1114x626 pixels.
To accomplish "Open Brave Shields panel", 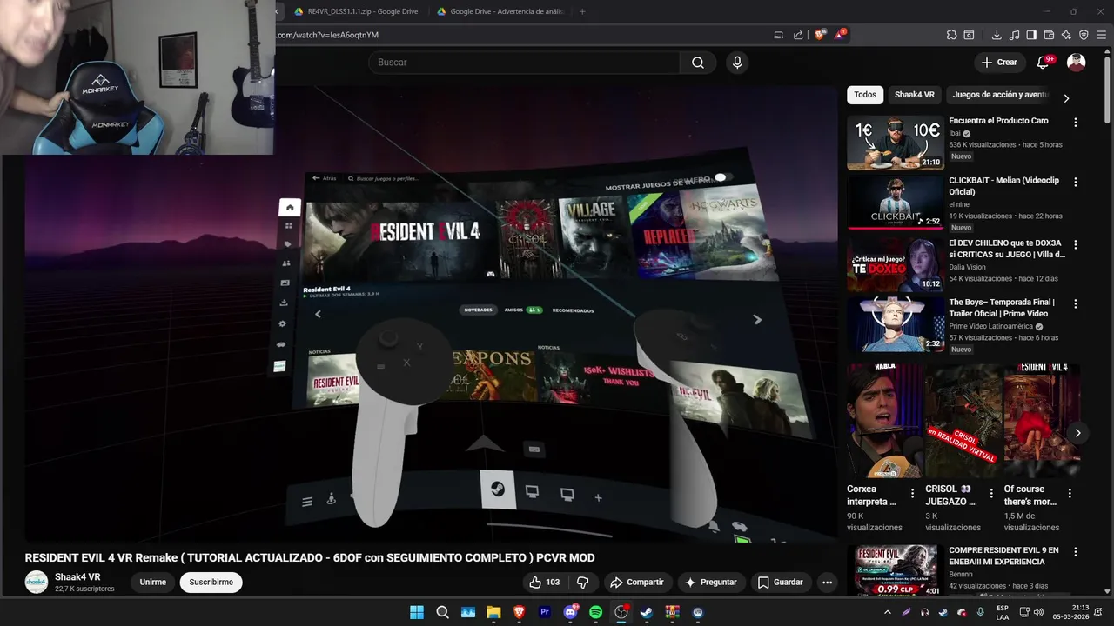I will 820,35.
